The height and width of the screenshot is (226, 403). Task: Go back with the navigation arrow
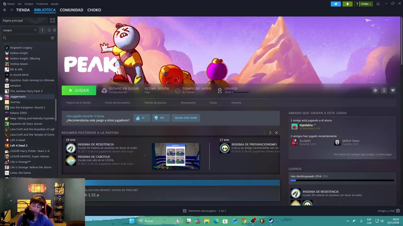click(x=5, y=10)
